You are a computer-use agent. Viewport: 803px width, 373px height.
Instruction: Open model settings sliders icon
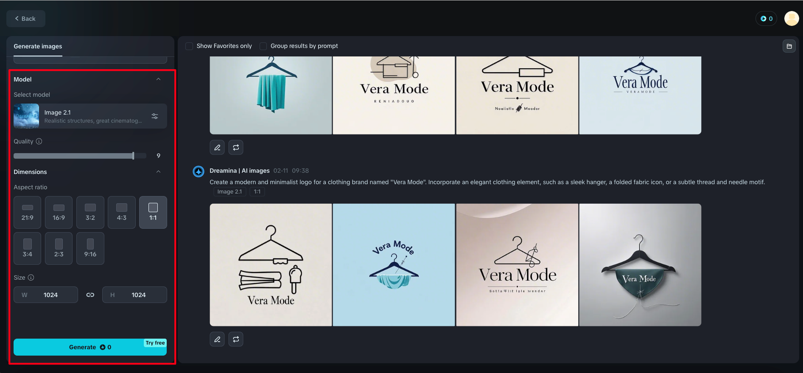[x=155, y=116]
